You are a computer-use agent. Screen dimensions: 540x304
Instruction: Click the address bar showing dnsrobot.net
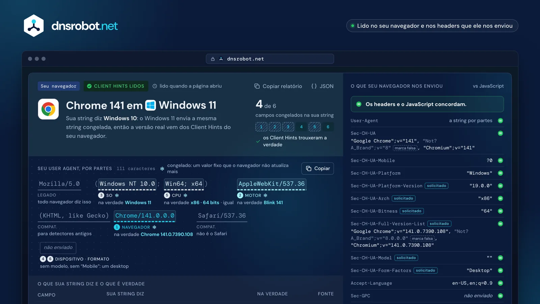(x=270, y=59)
